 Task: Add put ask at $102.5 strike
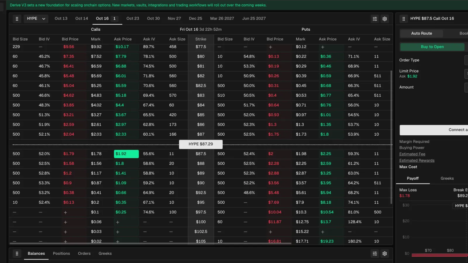tap(323, 232)
